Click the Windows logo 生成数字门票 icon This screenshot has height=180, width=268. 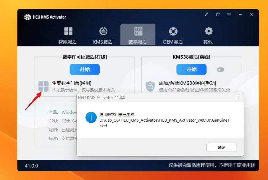point(43,86)
